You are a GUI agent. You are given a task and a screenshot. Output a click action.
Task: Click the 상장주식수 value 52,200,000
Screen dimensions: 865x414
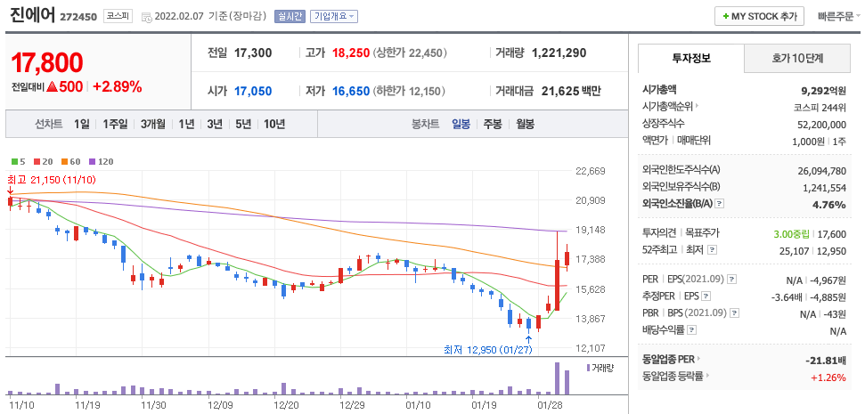point(822,125)
